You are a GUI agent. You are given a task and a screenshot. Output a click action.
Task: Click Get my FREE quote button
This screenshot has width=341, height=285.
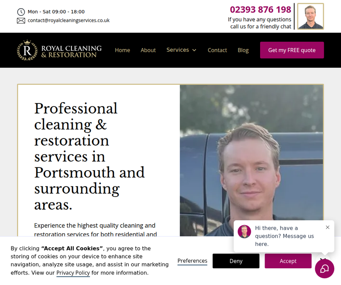point(292,50)
